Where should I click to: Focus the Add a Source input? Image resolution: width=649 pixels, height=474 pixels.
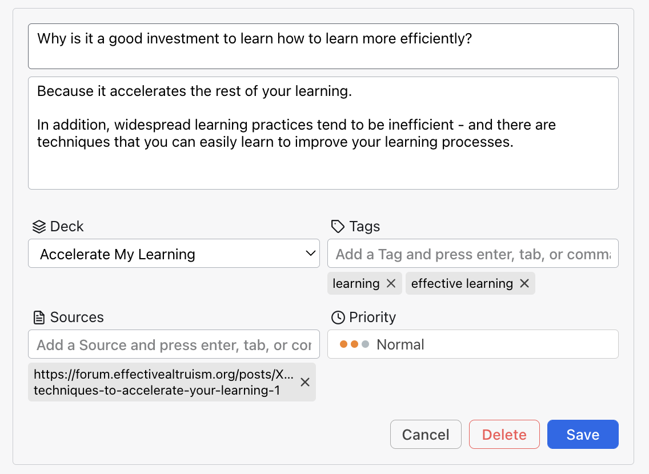[x=174, y=344]
